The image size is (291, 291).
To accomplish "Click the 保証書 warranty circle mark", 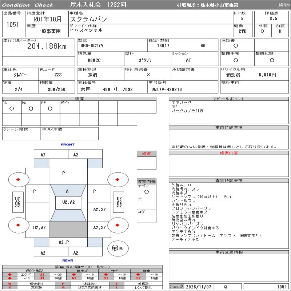I will tap(235, 46).
